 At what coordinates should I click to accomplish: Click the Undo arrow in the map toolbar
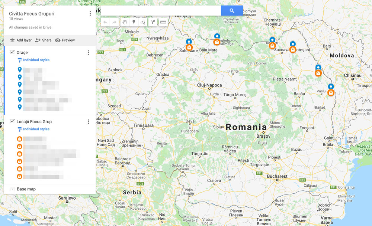105,22
